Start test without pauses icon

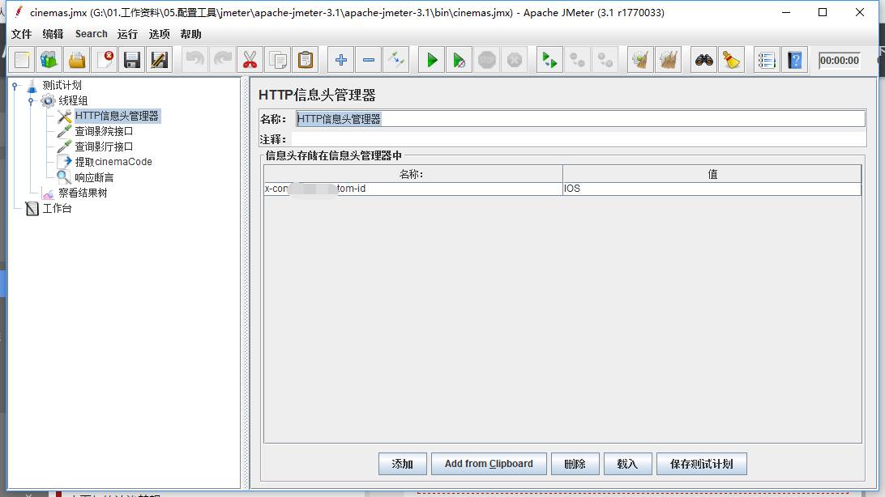(460, 60)
